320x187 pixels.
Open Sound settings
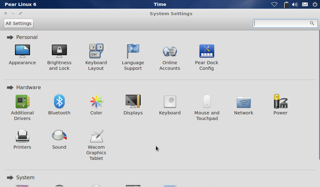[59, 139]
